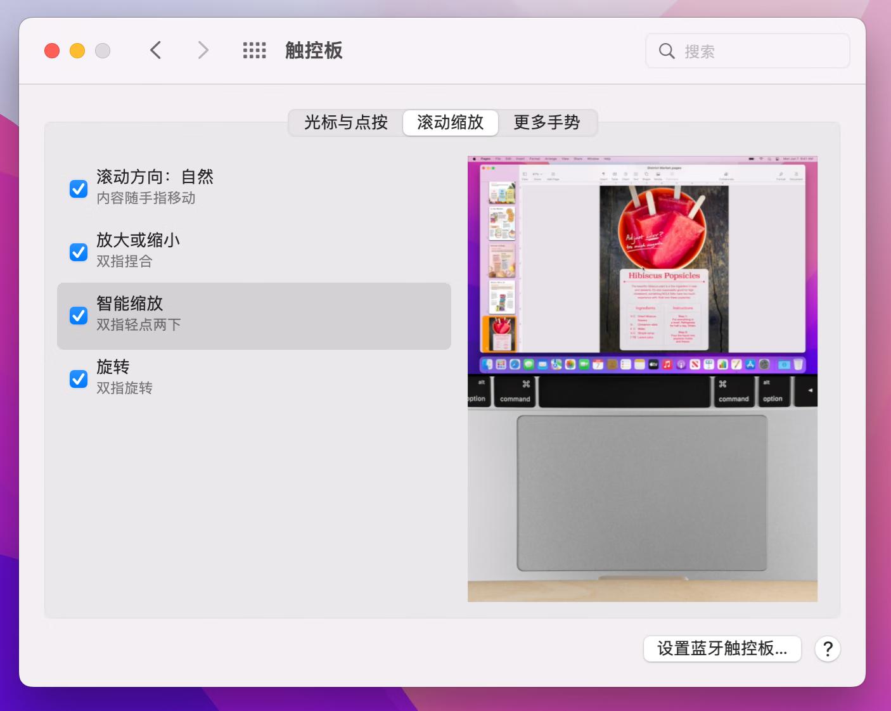Image resolution: width=891 pixels, height=711 pixels.
Task: Click the red close window button
Action: 52,50
